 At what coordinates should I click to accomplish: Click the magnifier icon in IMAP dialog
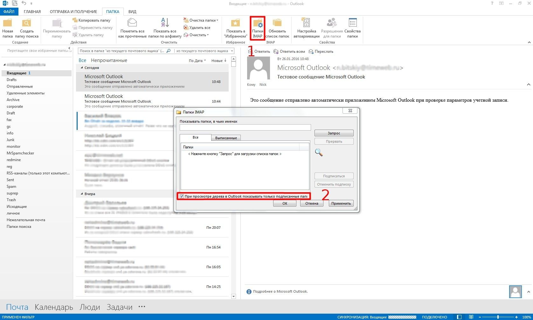(319, 153)
